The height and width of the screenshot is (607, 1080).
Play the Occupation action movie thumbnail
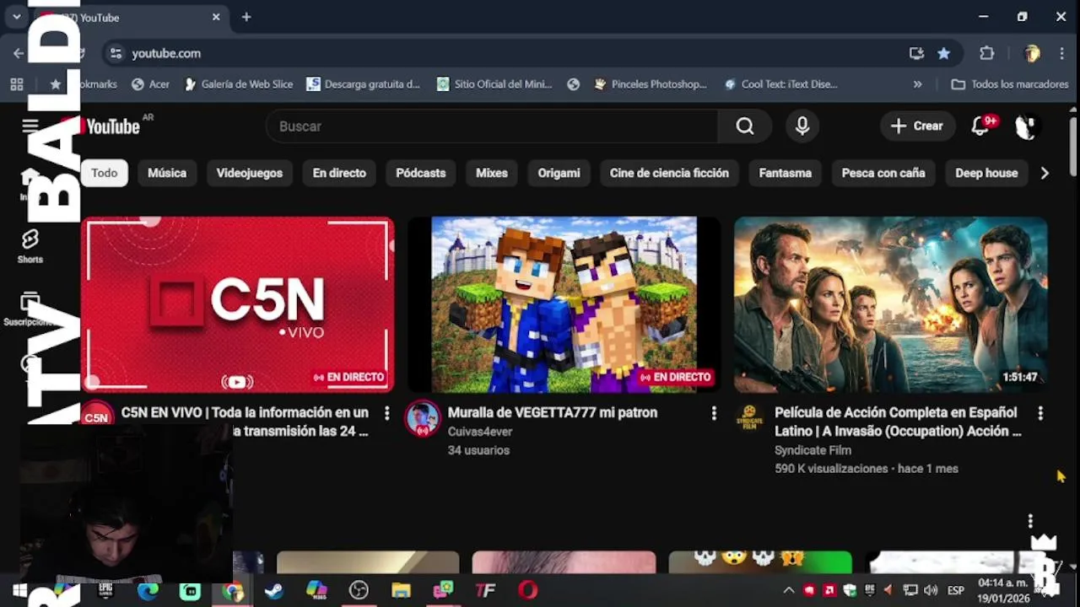[890, 304]
